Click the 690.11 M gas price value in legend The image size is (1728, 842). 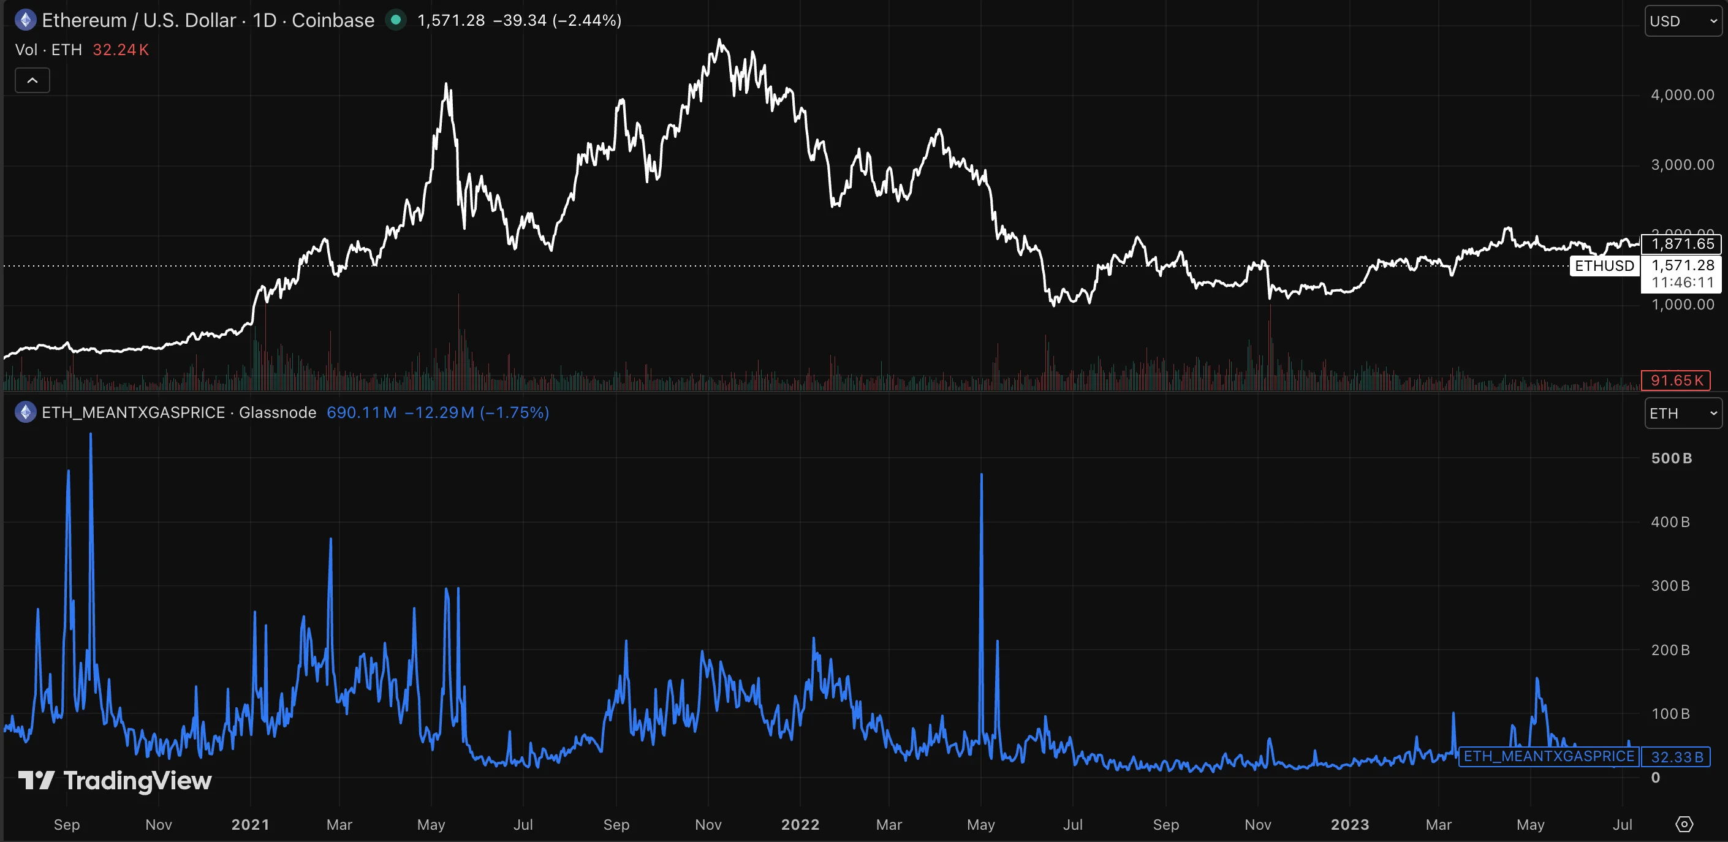point(362,412)
